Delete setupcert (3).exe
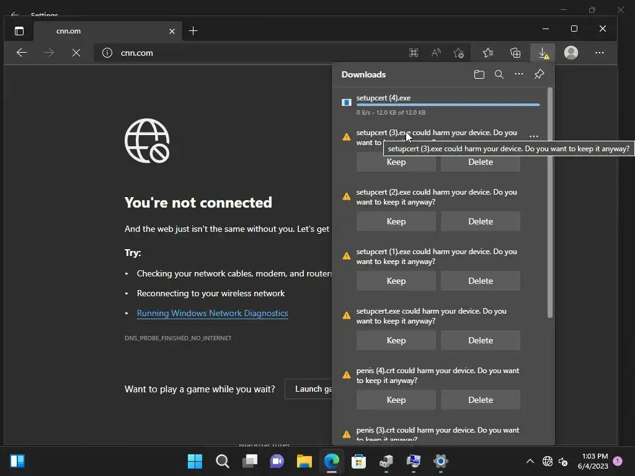The height and width of the screenshot is (476, 635). tap(481, 162)
